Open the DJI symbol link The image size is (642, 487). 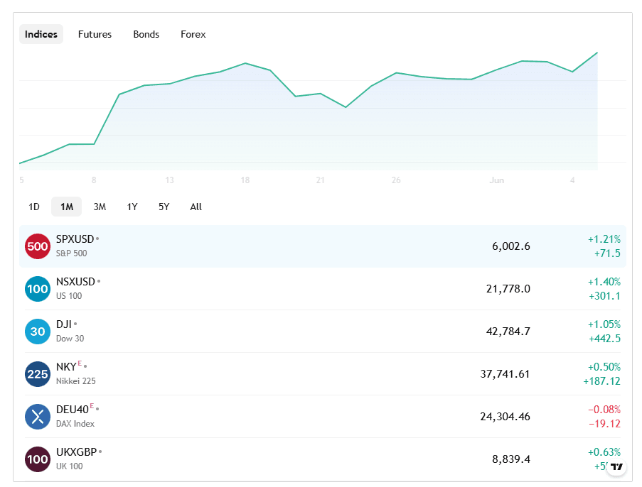click(x=64, y=324)
